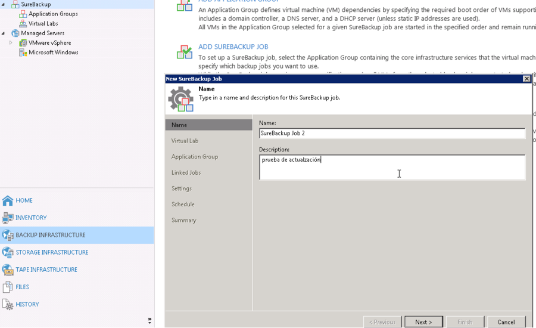Click Add SureBackup Job icon
Image resolution: width=536 pixels, height=328 pixels.
pyautogui.click(x=184, y=52)
